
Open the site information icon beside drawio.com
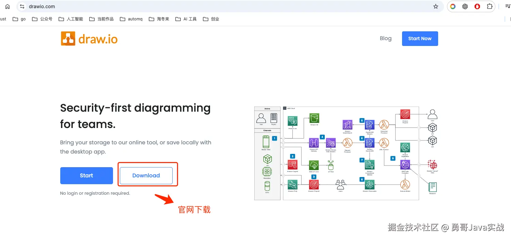22,6
